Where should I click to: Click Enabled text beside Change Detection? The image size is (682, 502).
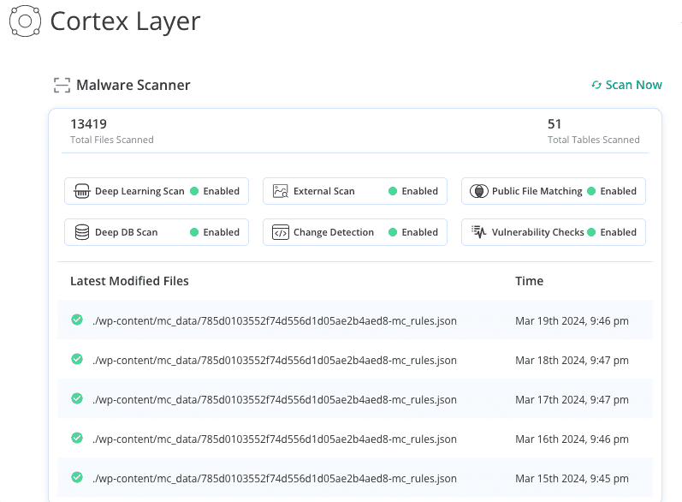click(x=420, y=232)
